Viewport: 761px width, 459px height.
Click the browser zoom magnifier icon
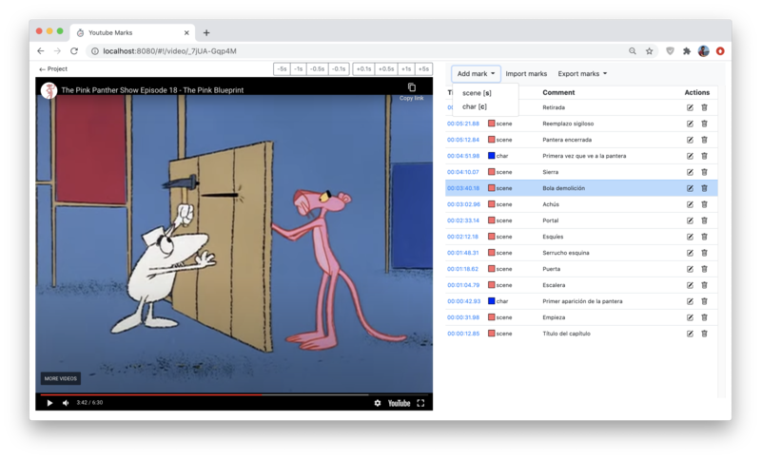[632, 51]
